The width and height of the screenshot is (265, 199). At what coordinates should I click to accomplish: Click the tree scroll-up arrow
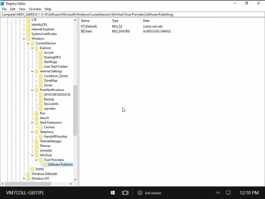click(x=75, y=20)
